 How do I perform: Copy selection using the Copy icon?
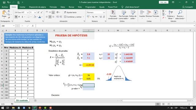9,14
